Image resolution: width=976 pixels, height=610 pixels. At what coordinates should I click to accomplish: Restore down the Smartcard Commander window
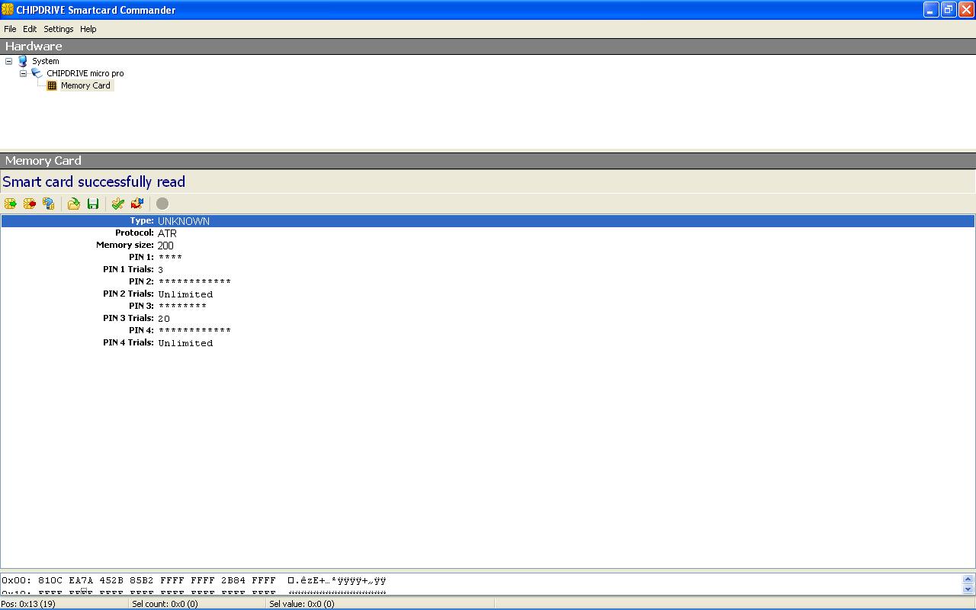pyautogui.click(x=949, y=10)
